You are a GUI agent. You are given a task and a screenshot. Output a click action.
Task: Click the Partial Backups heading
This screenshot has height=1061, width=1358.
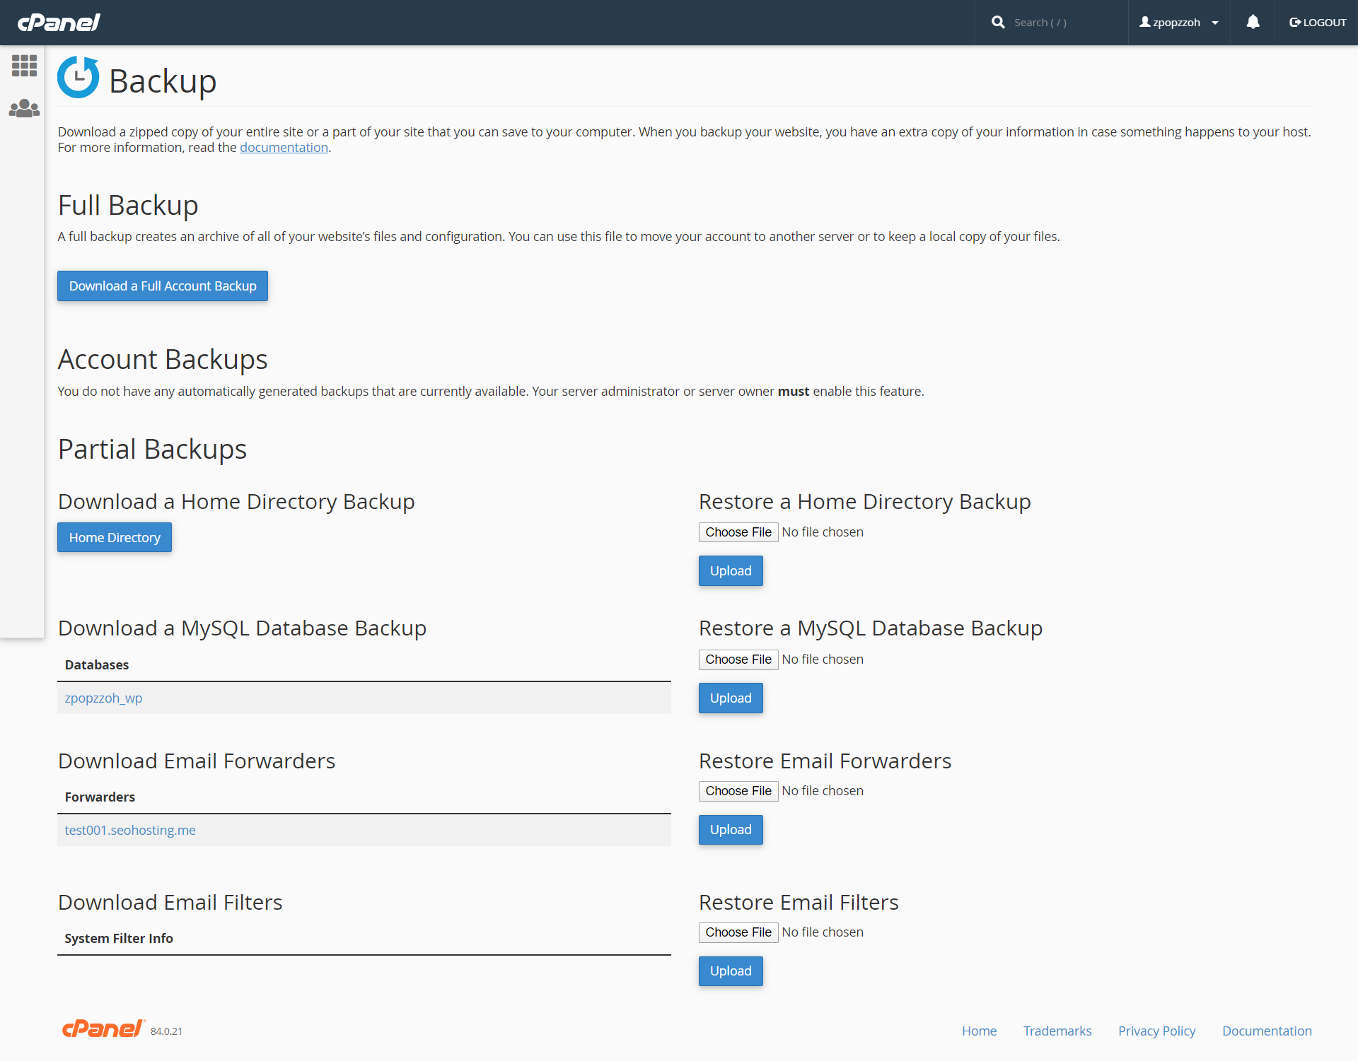coord(152,449)
